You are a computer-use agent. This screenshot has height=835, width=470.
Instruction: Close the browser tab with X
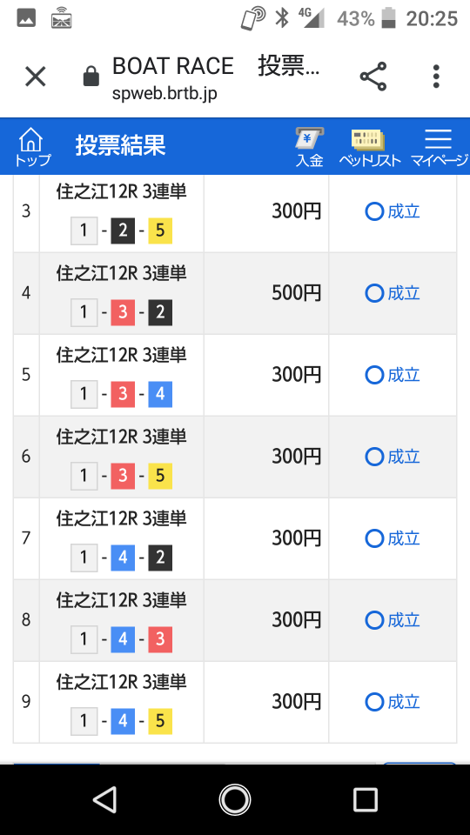[36, 77]
